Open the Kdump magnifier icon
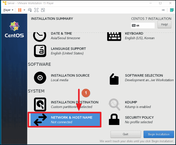Screen dimensions: 176x145 tap(114, 104)
